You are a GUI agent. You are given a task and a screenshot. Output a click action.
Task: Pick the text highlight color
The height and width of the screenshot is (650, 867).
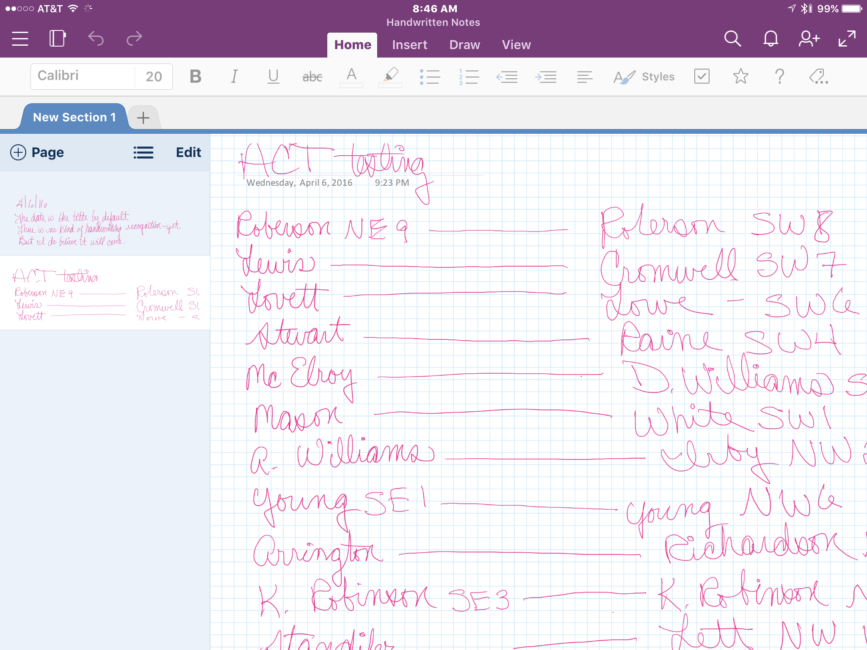pyautogui.click(x=390, y=77)
